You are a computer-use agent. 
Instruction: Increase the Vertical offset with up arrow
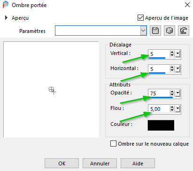pyautogui.click(x=172, y=53)
